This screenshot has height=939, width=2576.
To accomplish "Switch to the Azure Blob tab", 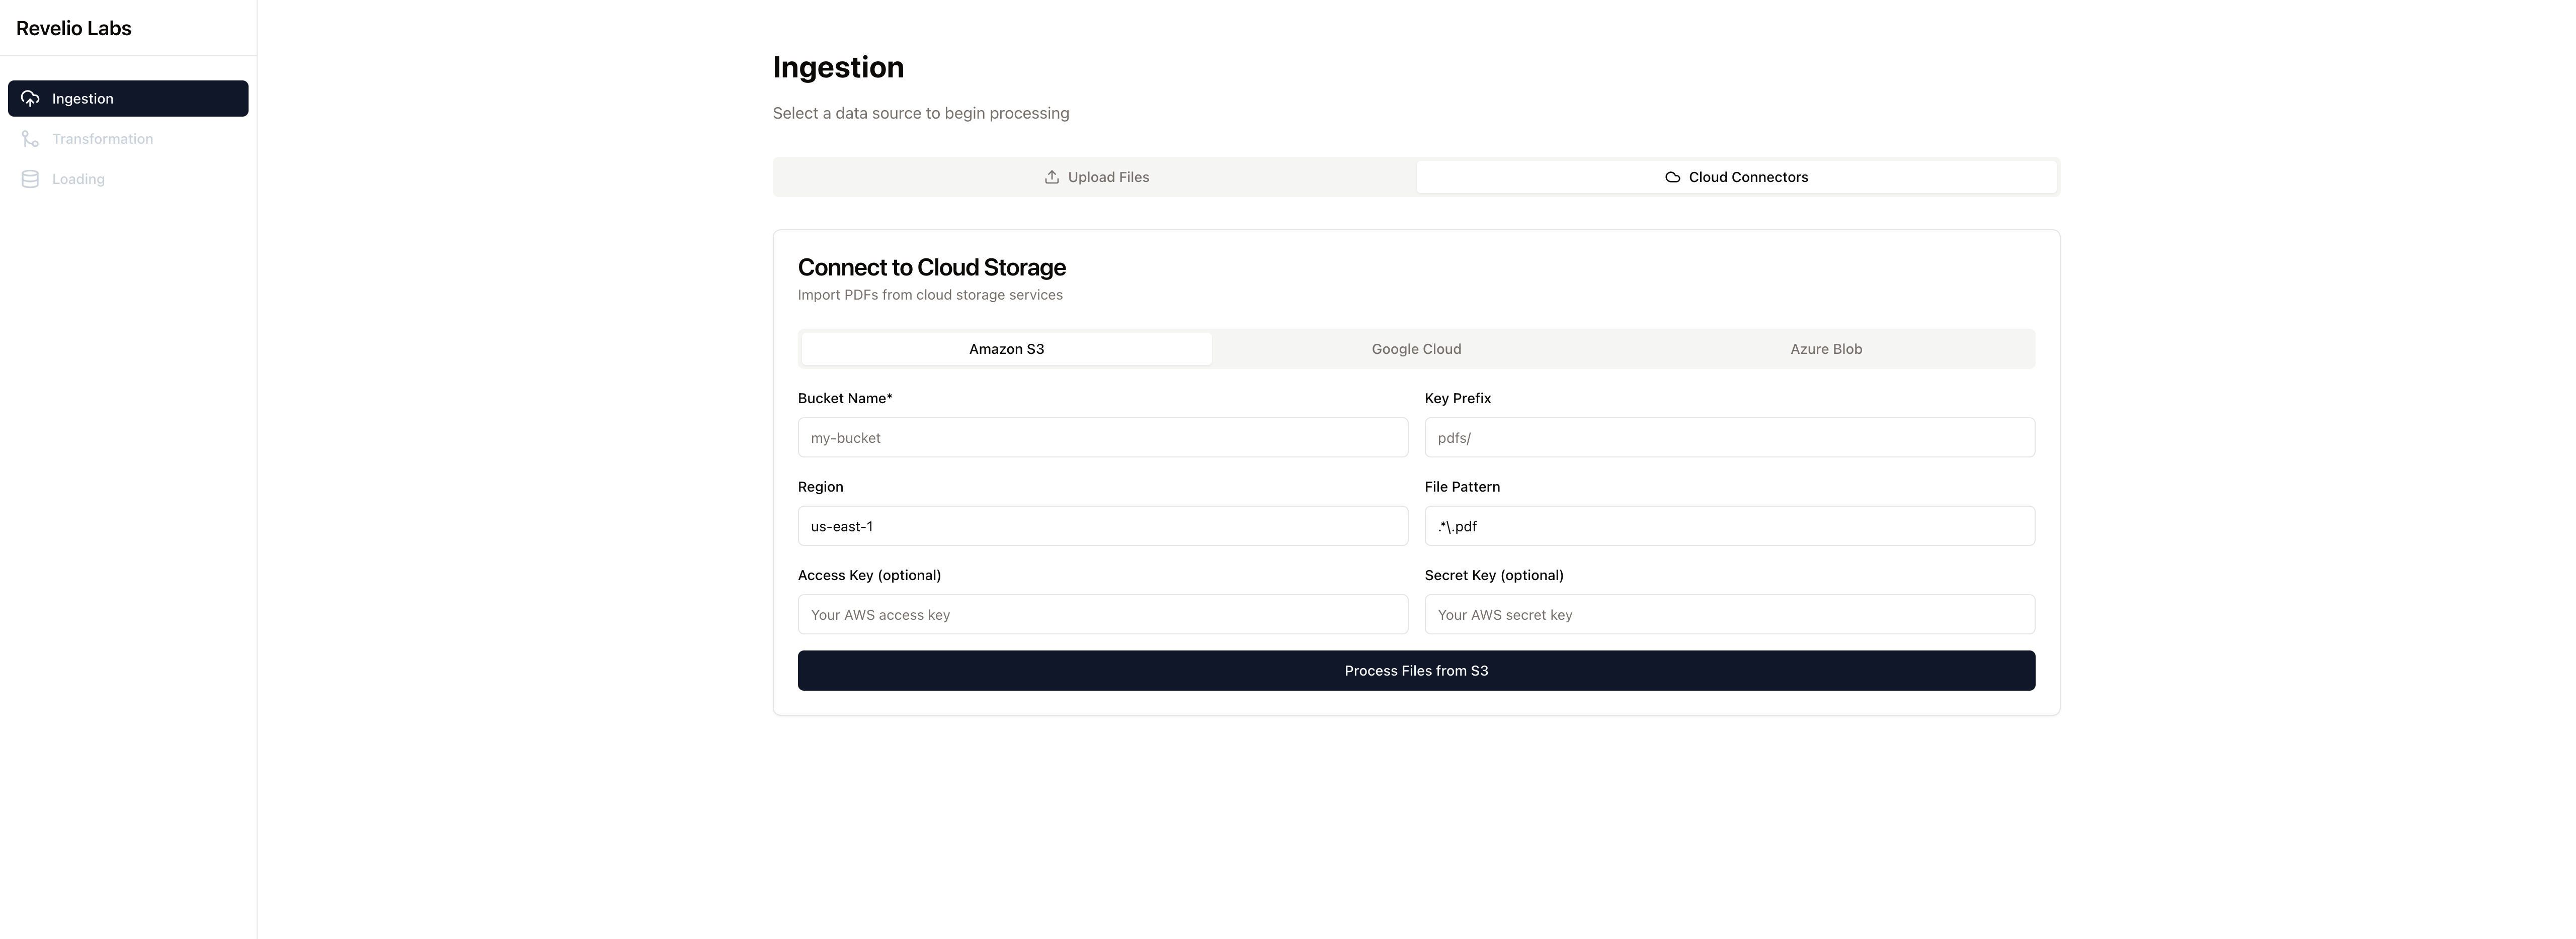I will (x=1826, y=349).
